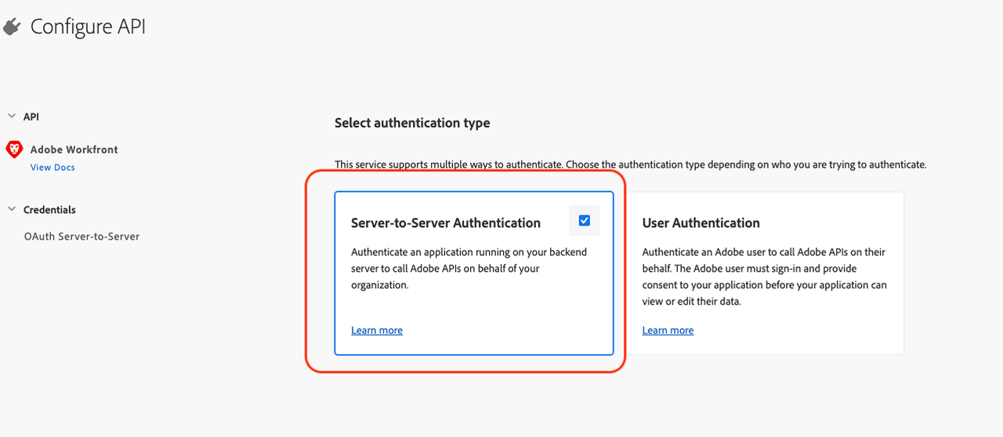The height and width of the screenshot is (437, 1003).
Task: Collapse the API section chevron
Action: pos(12,116)
